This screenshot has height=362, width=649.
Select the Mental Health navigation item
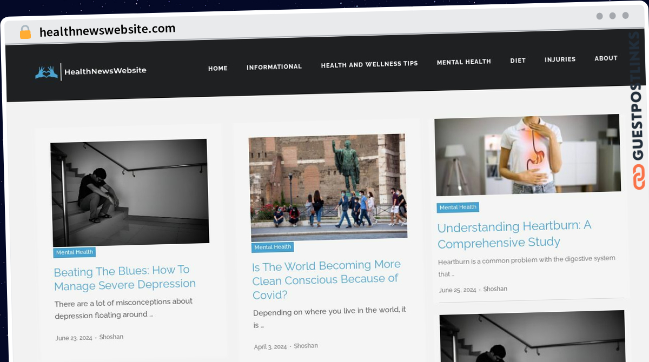click(464, 62)
